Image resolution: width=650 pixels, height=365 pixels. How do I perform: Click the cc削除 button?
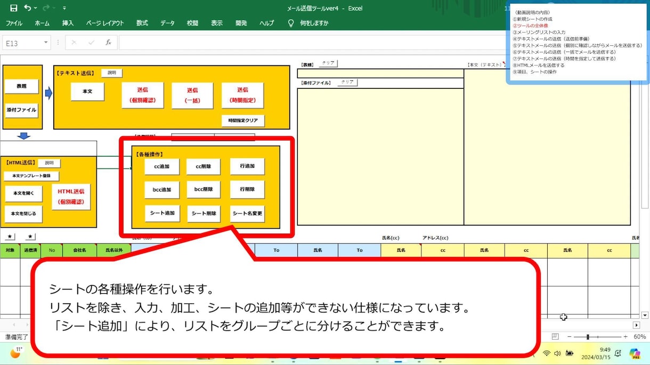point(203,167)
